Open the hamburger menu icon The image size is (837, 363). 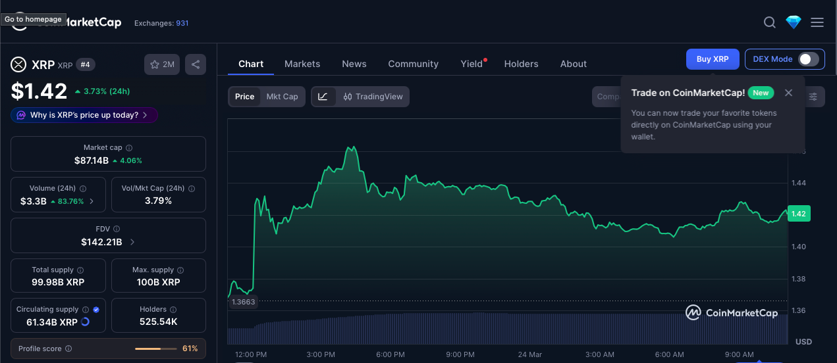pos(817,23)
